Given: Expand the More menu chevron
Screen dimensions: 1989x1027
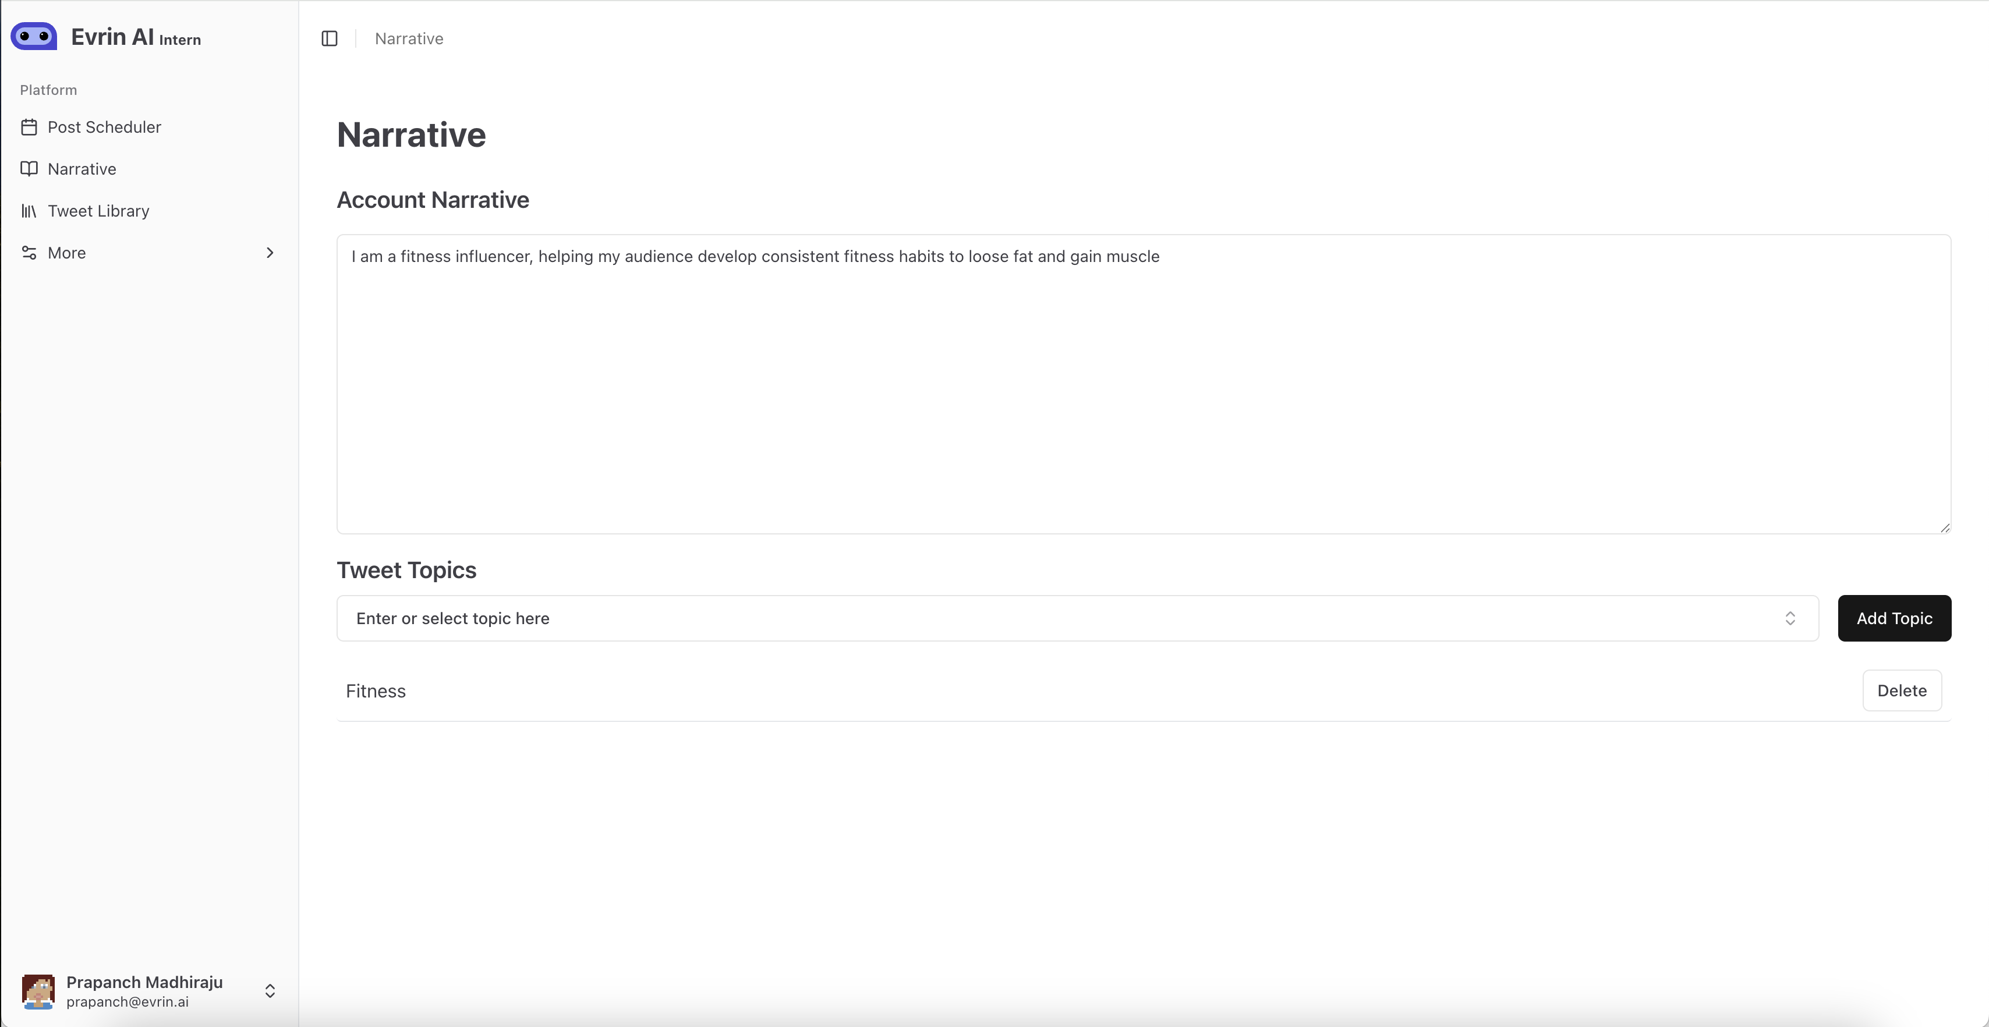Looking at the screenshot, I should (270, 253).
